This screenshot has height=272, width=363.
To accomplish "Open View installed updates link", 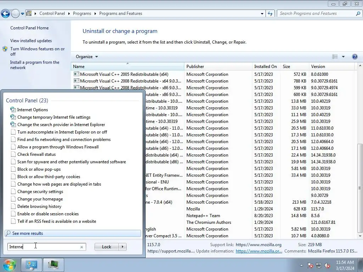I will pos(31,41).
